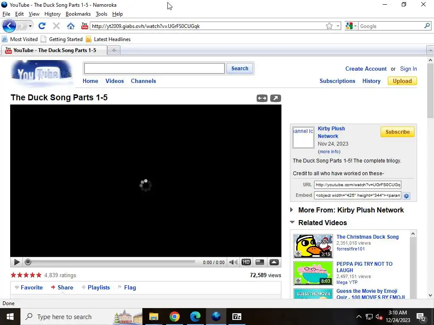Click the Sign In link
434x325 pixels.
(x=408, y=69)
